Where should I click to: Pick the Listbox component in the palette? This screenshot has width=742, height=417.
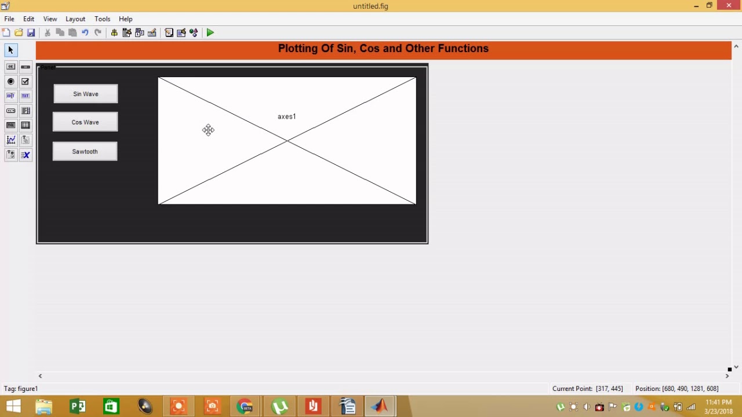(26, 111)
